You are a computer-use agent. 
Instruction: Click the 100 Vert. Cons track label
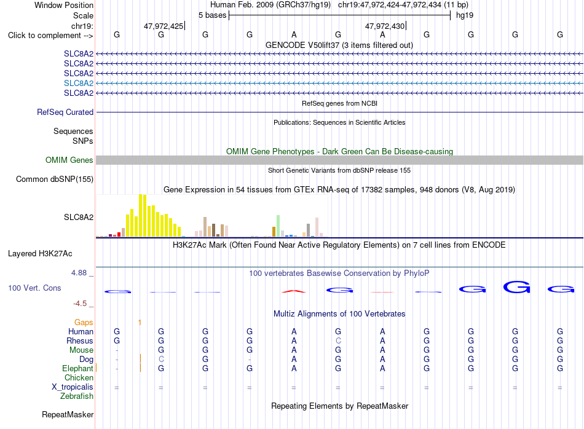(34, 288)
